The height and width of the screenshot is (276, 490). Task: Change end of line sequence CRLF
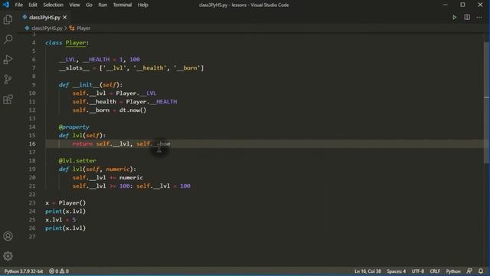pyautogui.click(x=435, y=271)
